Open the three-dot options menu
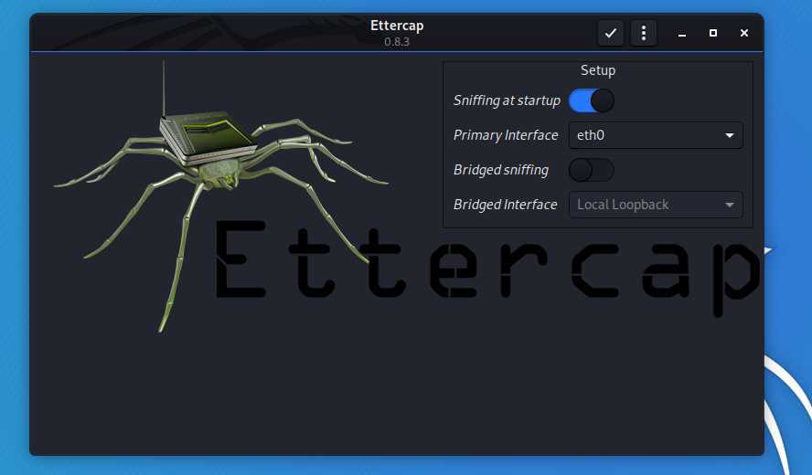 643,33
